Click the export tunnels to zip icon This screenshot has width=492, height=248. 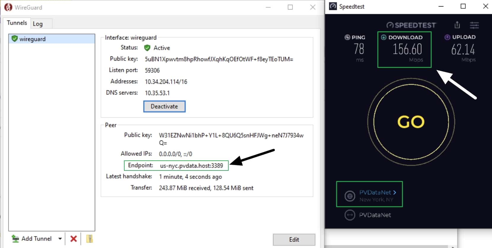tap(90, 238)
